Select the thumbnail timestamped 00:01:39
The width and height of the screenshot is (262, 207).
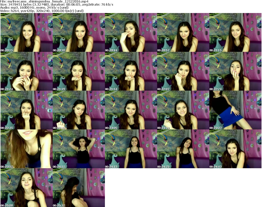click(79, 71)
